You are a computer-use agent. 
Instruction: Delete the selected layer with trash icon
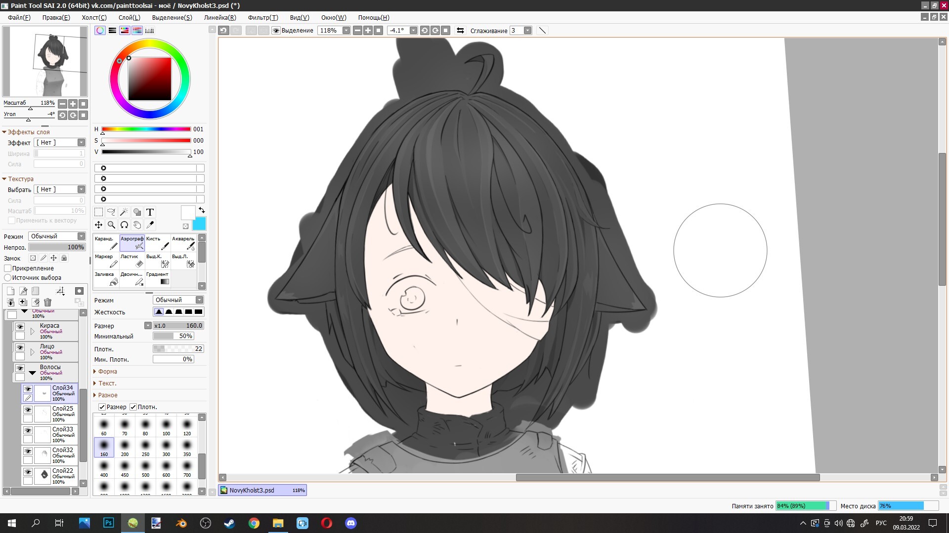click(47, 302)
